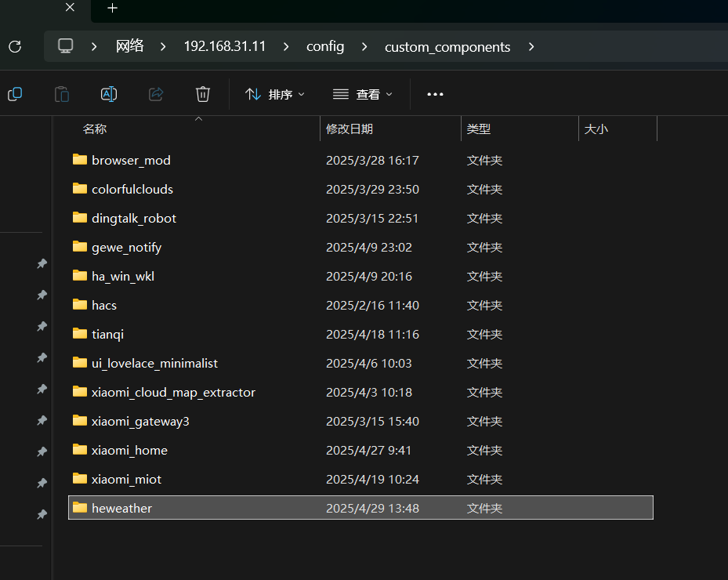
Task: Click the xiaomi_home folder name
Action: pos(129,451)
